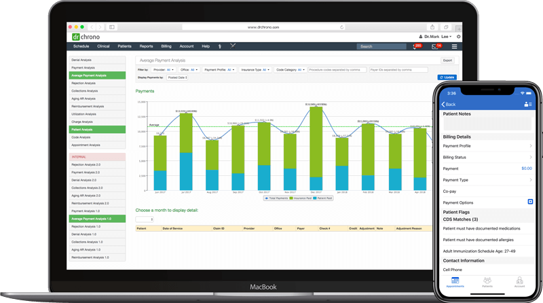
Task: Click the power icon next to Dr. Mark Lee
Action: (459, 37)
